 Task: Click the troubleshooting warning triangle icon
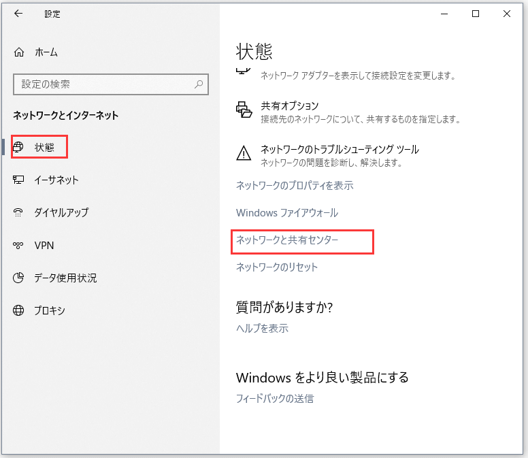244,153
